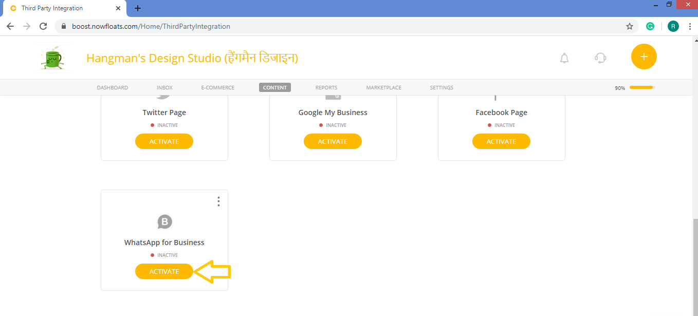This screenshot has width=698, height=316.
Task: Open the MARKETPLACE section
Action: (x=383, y=87)
